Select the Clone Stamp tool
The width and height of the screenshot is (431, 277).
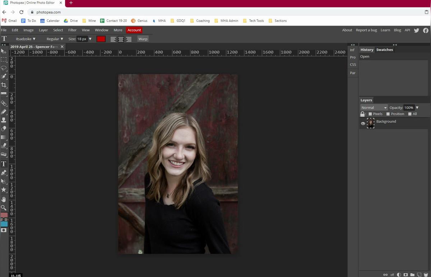click(4, 120)
